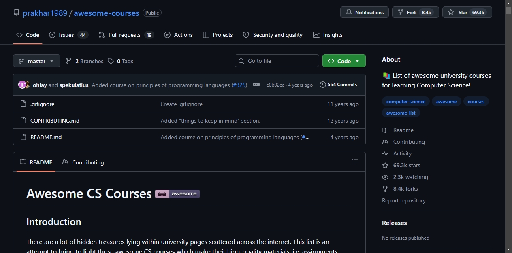Open 'Added things to keep in mind' commit
This screenshot has height=253, width=512.
(210, 121)
